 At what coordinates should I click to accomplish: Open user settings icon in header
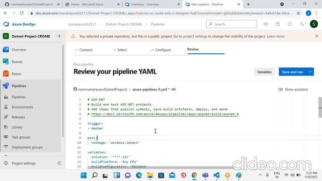[302, 24]
